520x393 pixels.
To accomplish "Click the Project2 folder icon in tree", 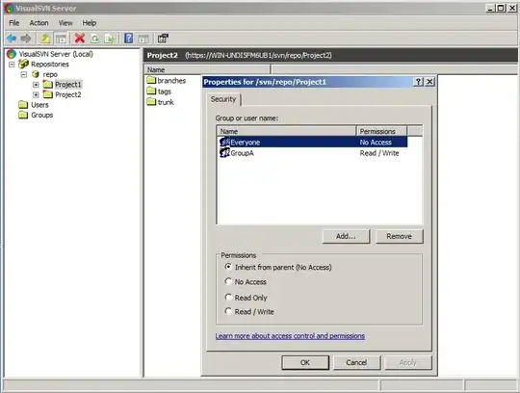I will (x=48, y=94).
